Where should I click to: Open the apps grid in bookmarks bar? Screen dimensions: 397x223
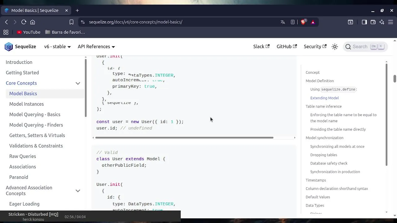coord(6,32)
